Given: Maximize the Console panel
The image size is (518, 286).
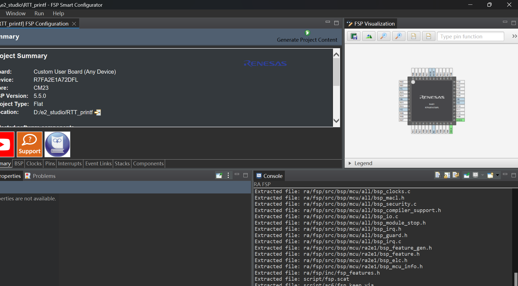Looking at the screenshot, I should [514, 175].
